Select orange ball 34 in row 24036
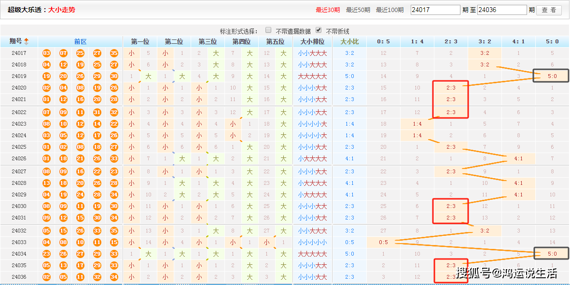 coord(113,278)
